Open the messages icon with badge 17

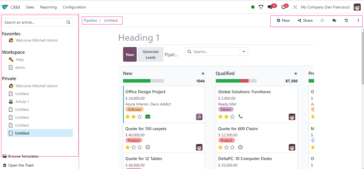[x=270, y=7]
